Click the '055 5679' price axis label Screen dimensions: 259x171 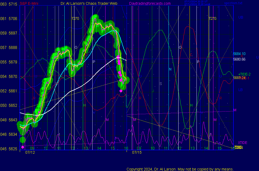[x=9, y=62]
